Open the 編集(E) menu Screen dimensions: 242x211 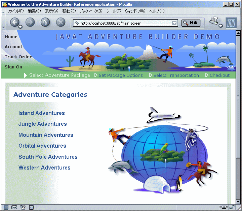(x=34, y=11)
